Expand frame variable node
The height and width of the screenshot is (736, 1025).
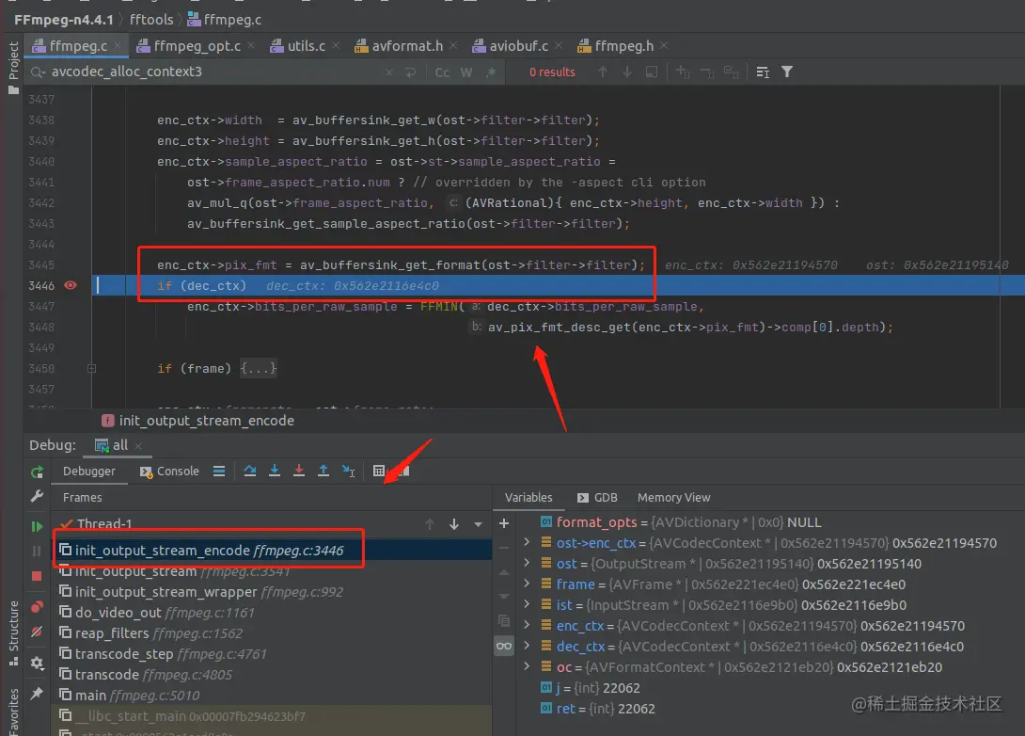pos(527,584)
